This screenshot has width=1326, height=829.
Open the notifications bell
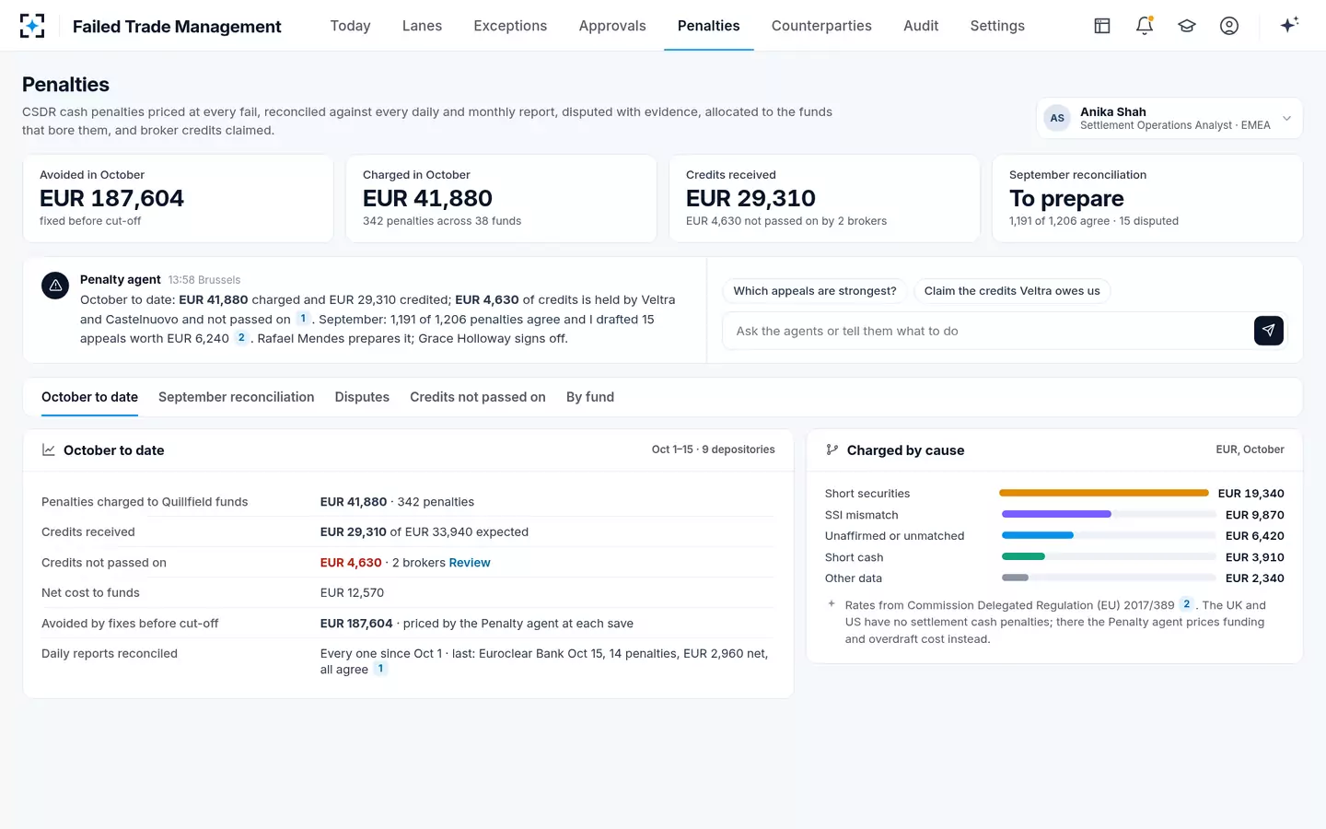1145,26
